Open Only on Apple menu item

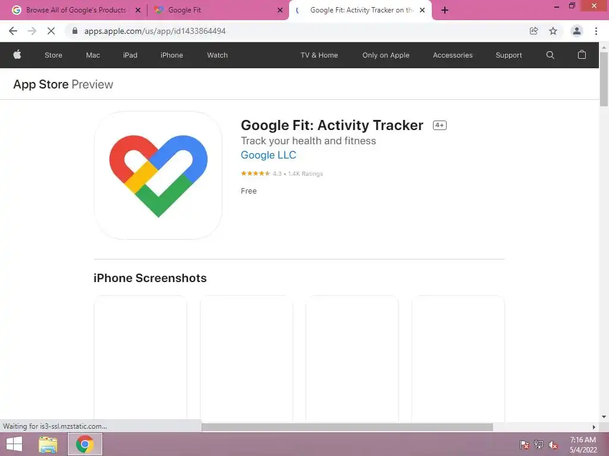point(385,55)
